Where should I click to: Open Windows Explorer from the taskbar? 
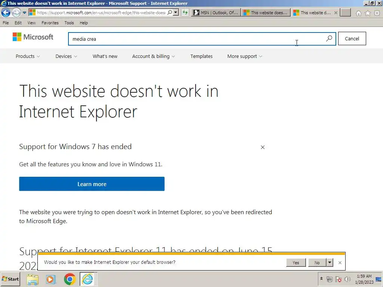click(x=33, y=279)
